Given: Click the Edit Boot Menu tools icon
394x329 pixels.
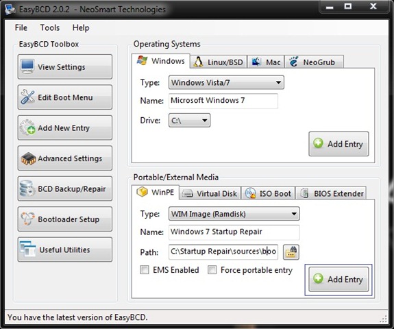Looking at the screenshot, I should [27, 97].
